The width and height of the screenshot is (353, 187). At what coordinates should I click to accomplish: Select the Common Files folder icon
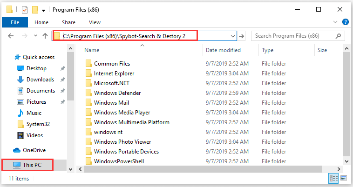tap(88, 64)
